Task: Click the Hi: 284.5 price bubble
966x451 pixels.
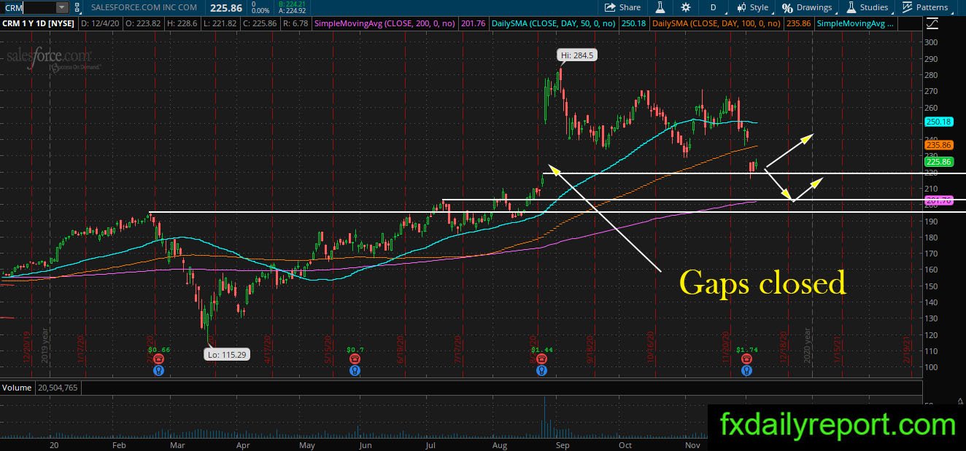Action: [577, 55]
